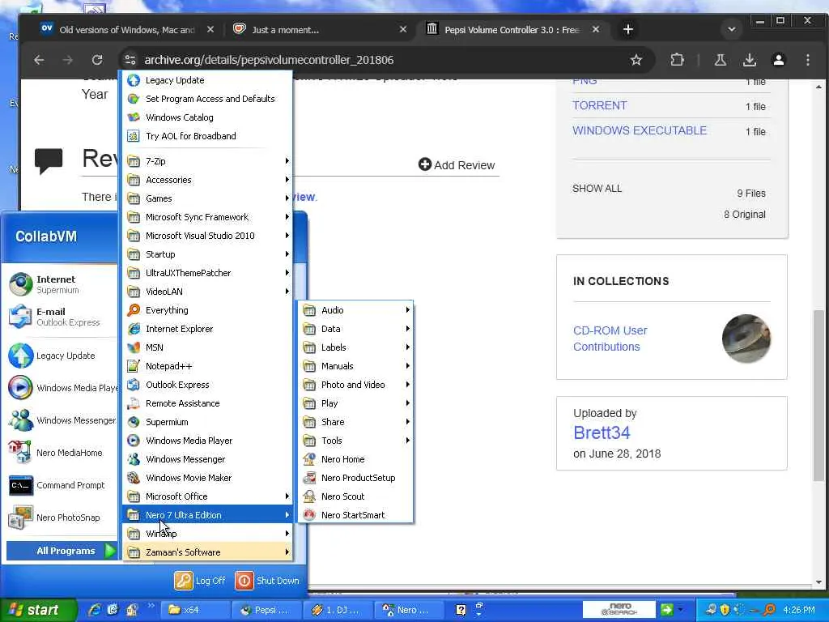The image size is (829, 622).
Task: Open Zamaan's Software menu entry
Action: [x=208, y=552]
